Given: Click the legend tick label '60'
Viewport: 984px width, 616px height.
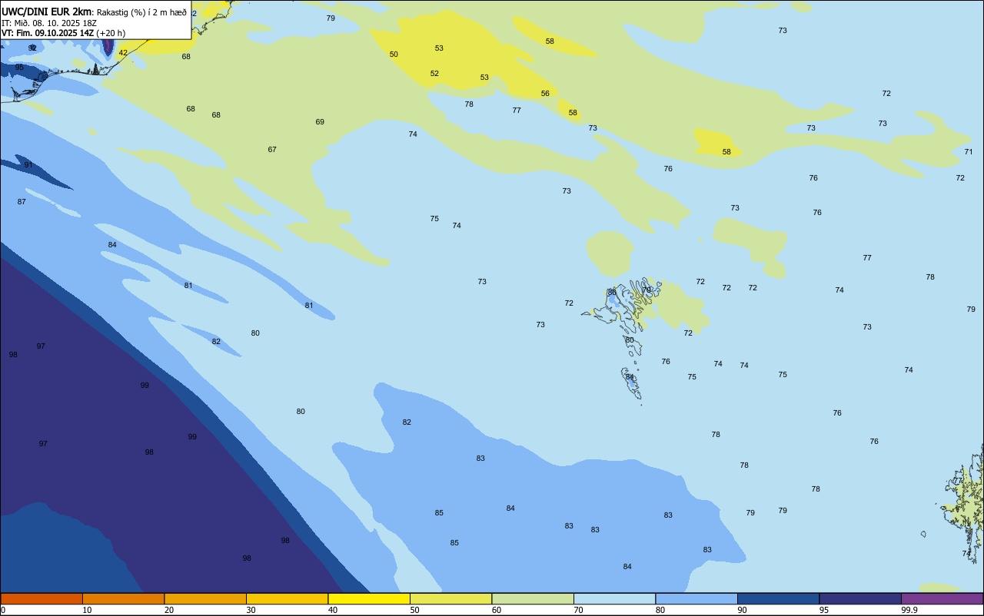Looking at the screenshot, I should [x=497, y=610].
